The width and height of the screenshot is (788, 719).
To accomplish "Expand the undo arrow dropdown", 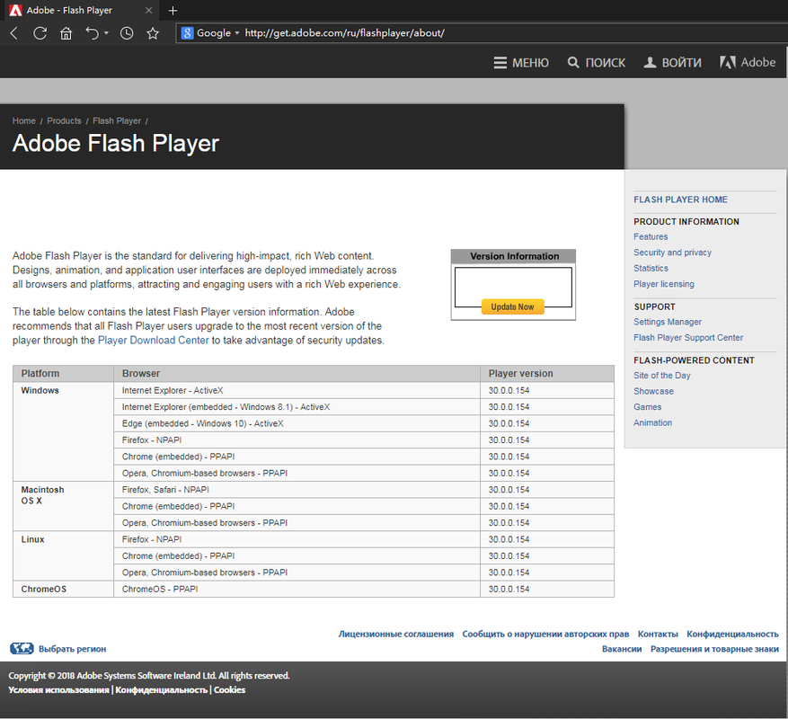I will tap(106, 33).
